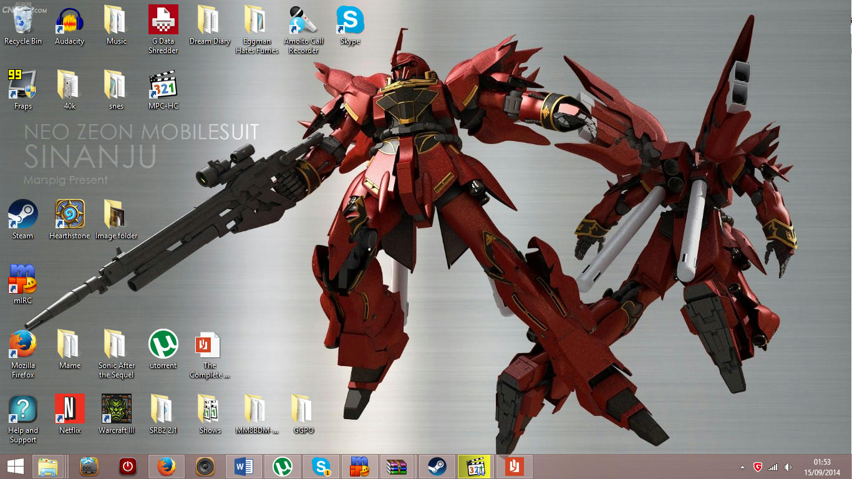The width and height of the screenshot is (852, 479).
Task: Click the red power button taskbar icon
Action: click(x=128, y=467)
